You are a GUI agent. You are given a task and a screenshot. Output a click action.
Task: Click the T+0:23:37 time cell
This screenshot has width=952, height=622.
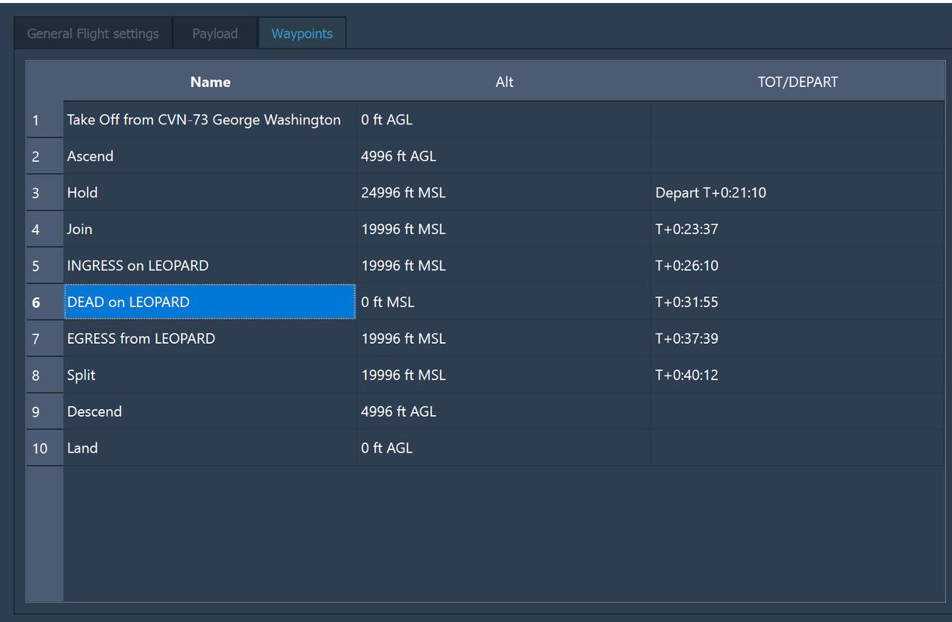[x=797, y=229]
